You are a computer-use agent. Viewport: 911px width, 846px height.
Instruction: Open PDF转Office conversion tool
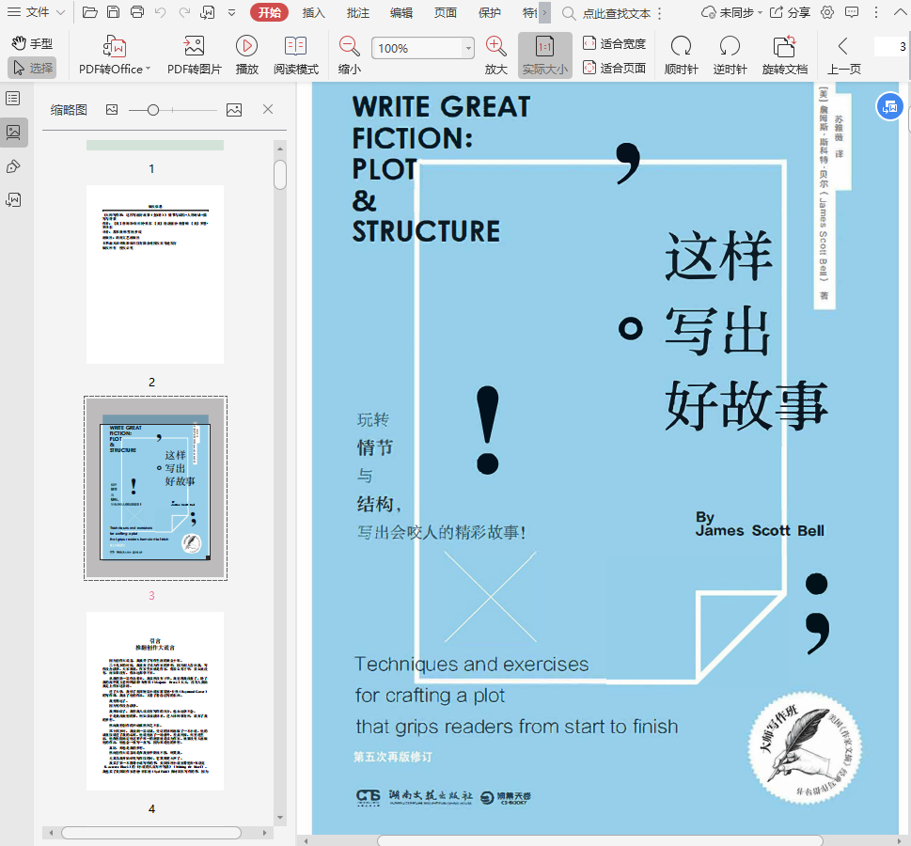115,55
